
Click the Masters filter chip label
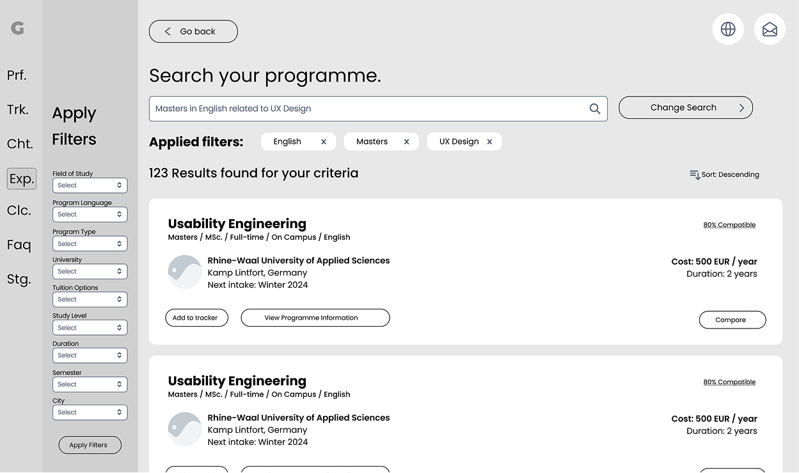372,142
